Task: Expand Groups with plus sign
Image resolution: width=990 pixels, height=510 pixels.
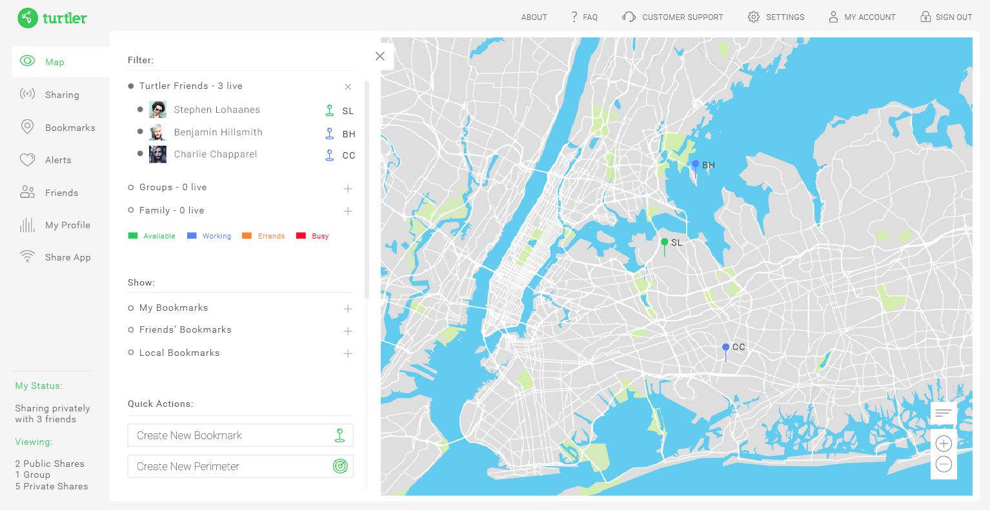Action: [348, 189]
